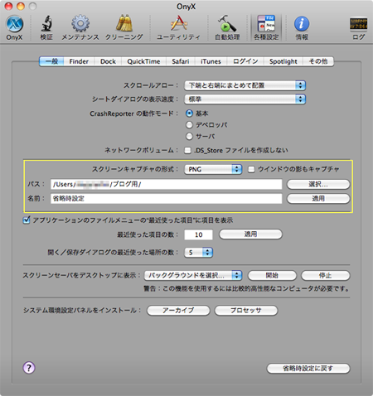The width and height of the screenshot is (373, 396).
Task: Open the PNG screen capture format dropdown
Action: [x=213, y=169]
